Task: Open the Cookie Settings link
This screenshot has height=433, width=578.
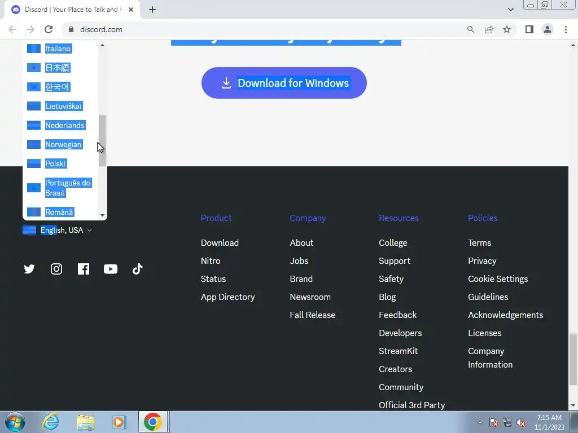Action: pos(498,279)
